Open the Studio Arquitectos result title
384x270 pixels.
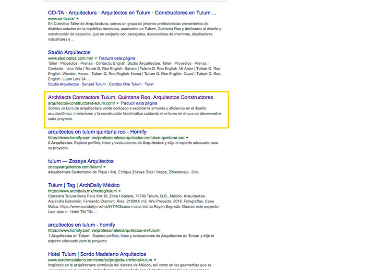coord(69,52)
